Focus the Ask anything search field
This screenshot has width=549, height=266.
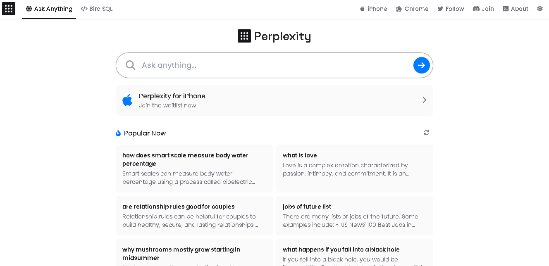coord(274,65)
